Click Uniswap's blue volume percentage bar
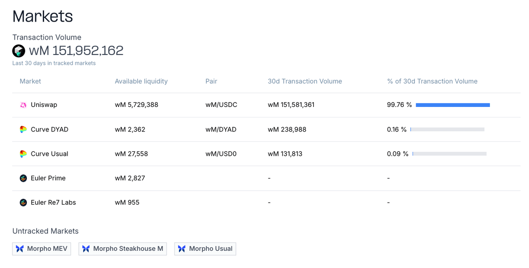Image resolution: width=529 pixels, height=268 pixels. [x=453, y=105]
